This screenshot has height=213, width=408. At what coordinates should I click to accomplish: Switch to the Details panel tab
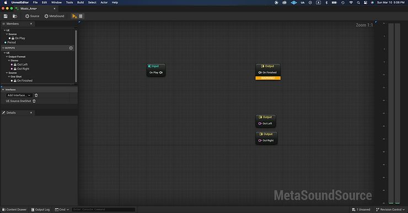coord(11,113)
